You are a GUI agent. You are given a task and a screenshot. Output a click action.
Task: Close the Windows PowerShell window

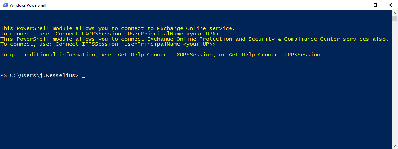coord(390,5)
